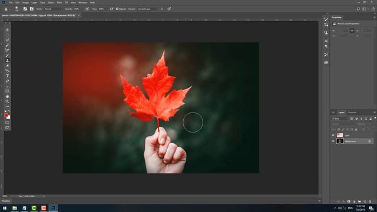The width and height of the screenshot is (377, 212).
Task: Select the Layers tab
Action: (x=341, y=112)
